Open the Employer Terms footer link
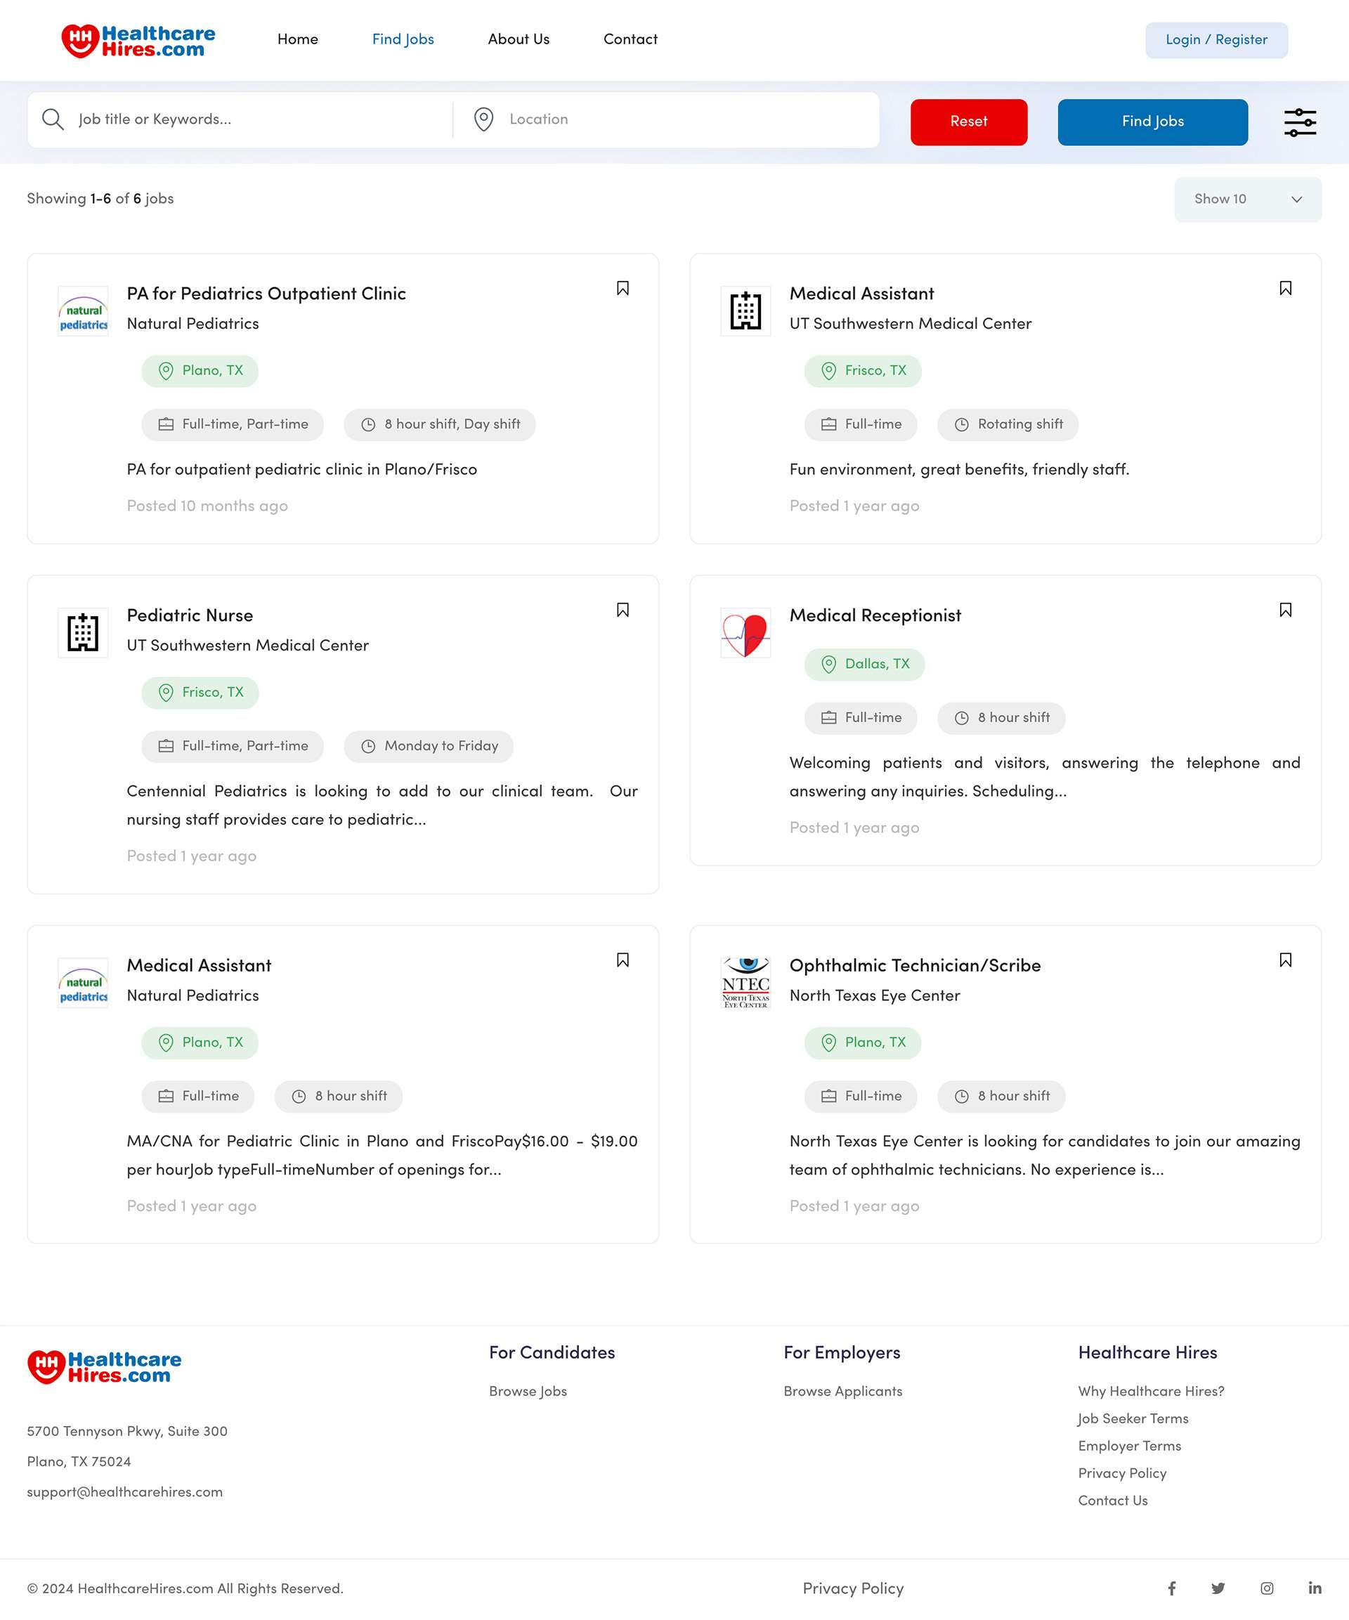 [1129, 1446]
